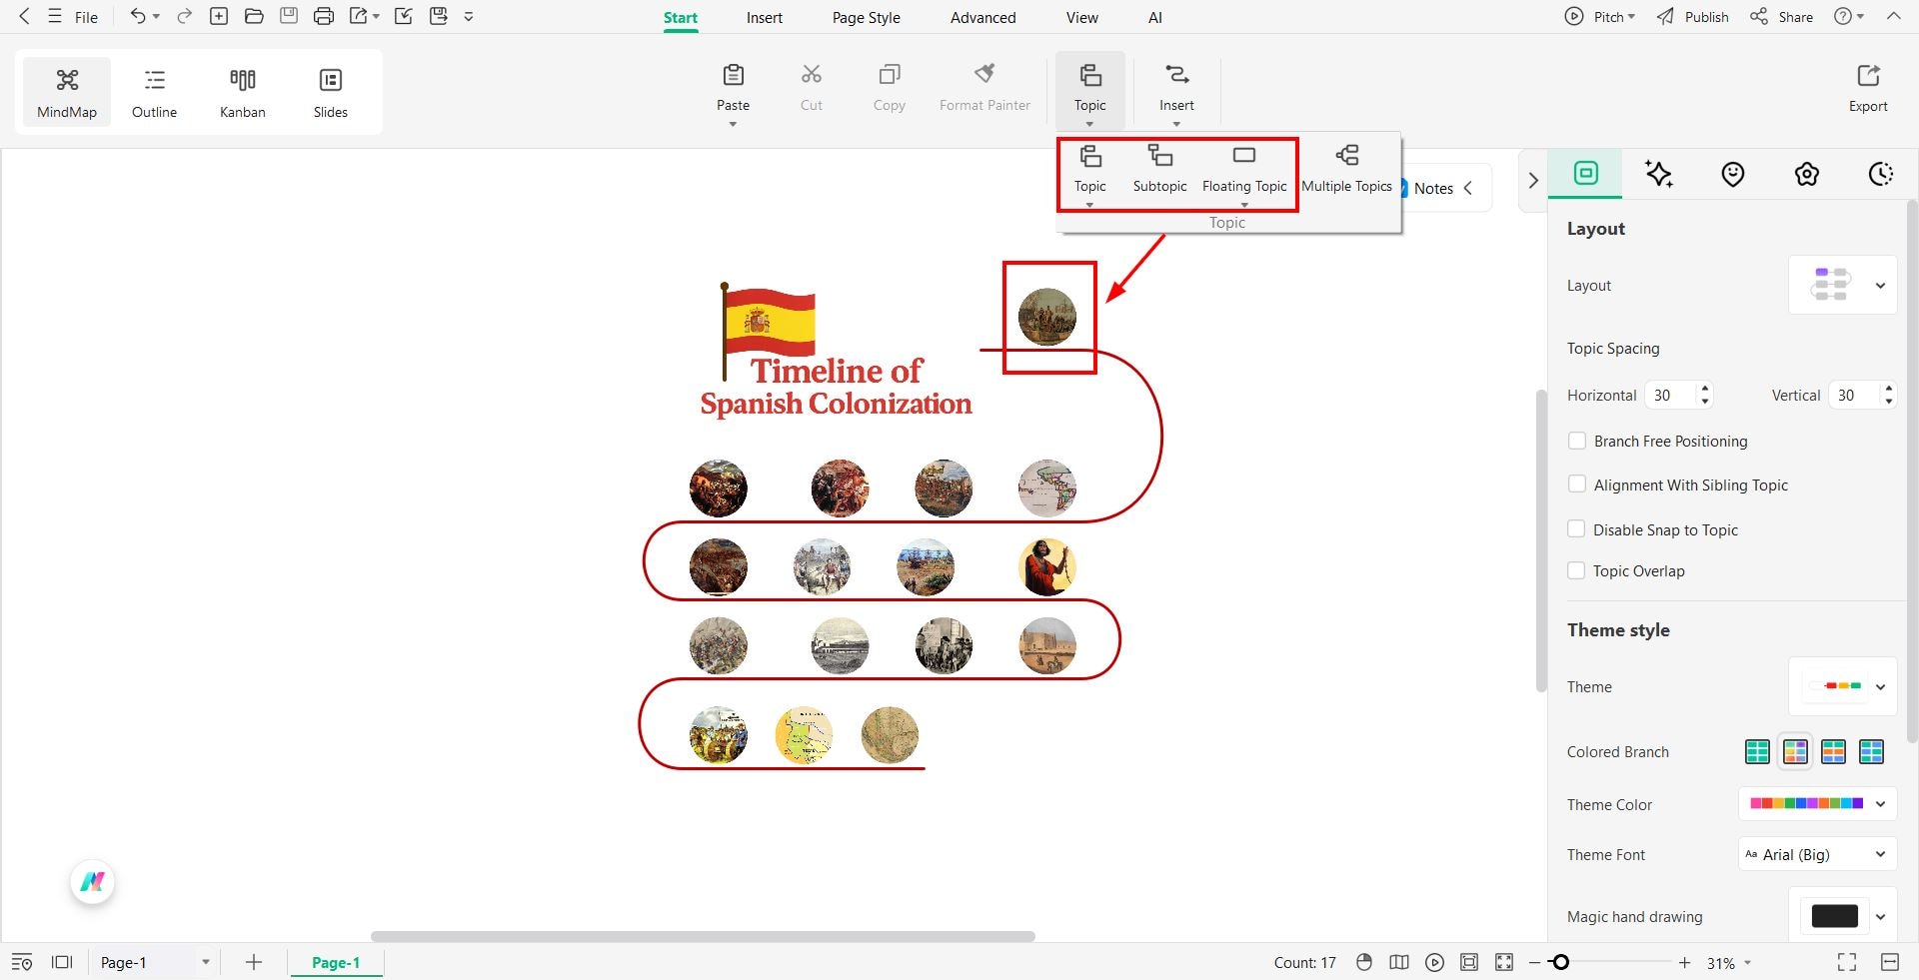Click the Redo arrow icon
The width and height of the screenshot is (1919, 980).
click(x=184, y=16)
